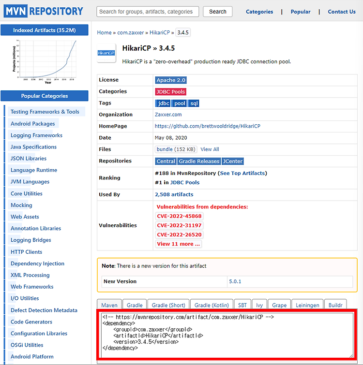Open the Central repository badge
The width and height of the screenshot is (363, 365).
tap(166, 161)
